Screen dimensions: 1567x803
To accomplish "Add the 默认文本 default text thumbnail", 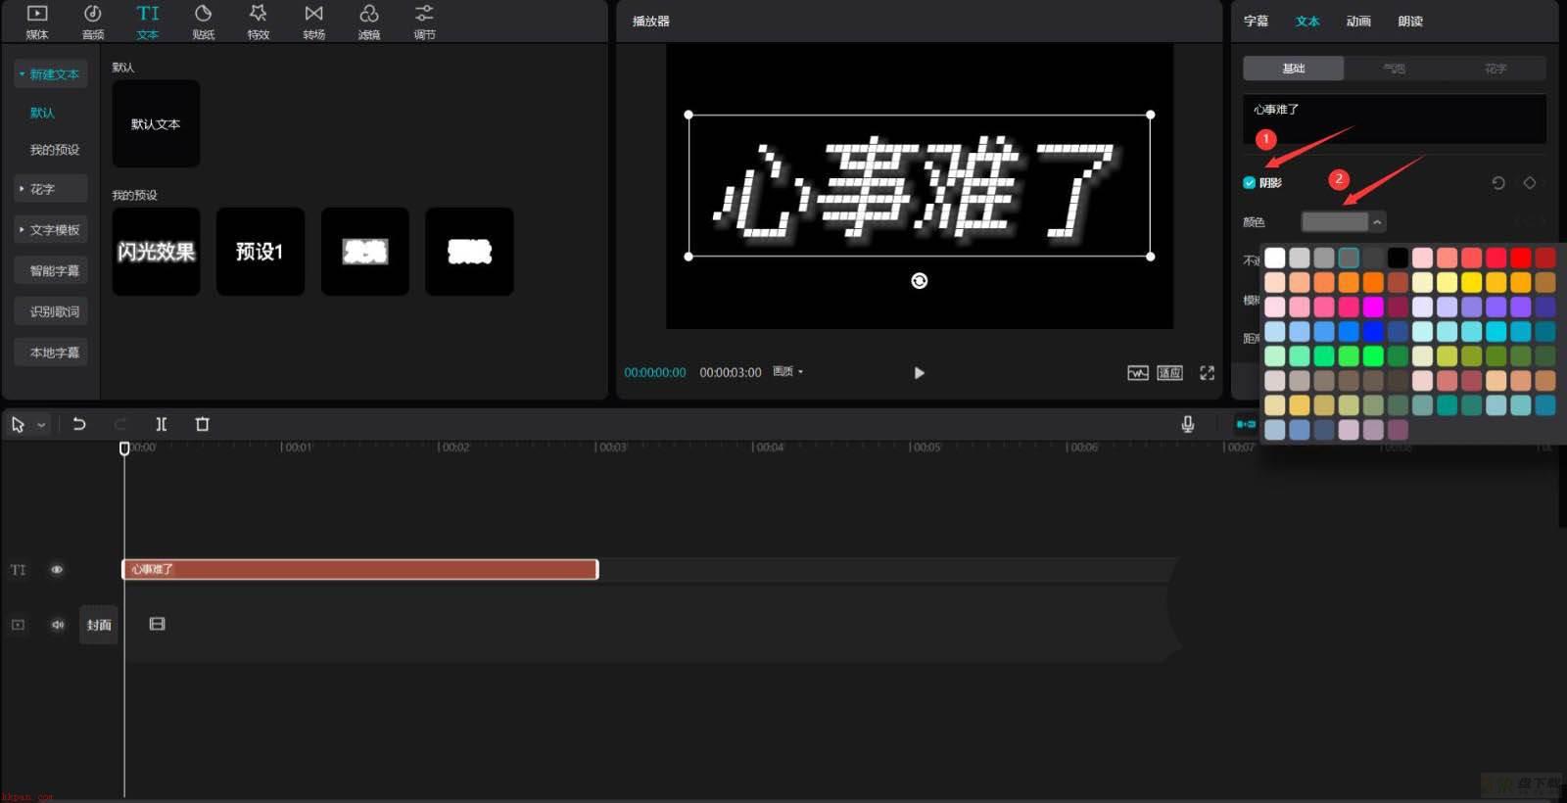I will coord(156,123).
